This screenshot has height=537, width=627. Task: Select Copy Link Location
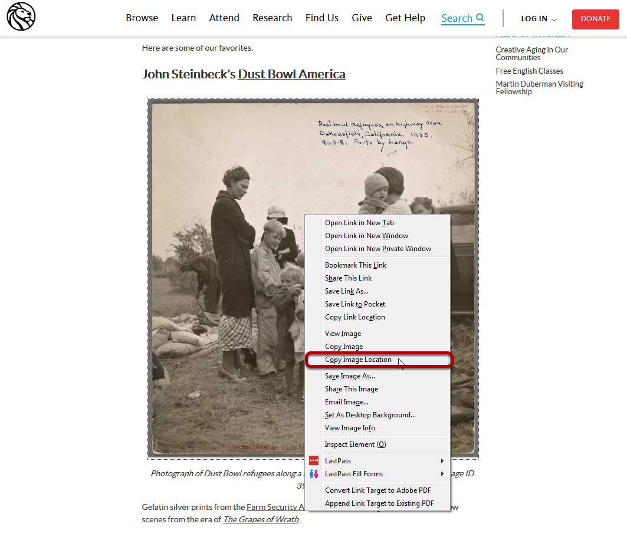point(378,317)
